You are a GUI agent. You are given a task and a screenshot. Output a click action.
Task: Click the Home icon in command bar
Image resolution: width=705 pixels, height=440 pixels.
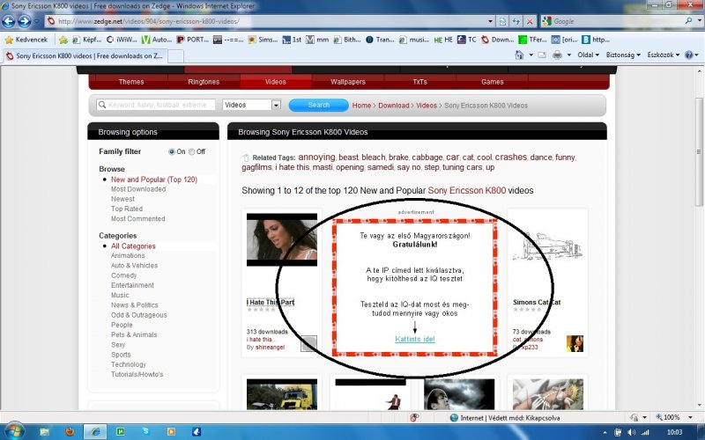point(519,55)
